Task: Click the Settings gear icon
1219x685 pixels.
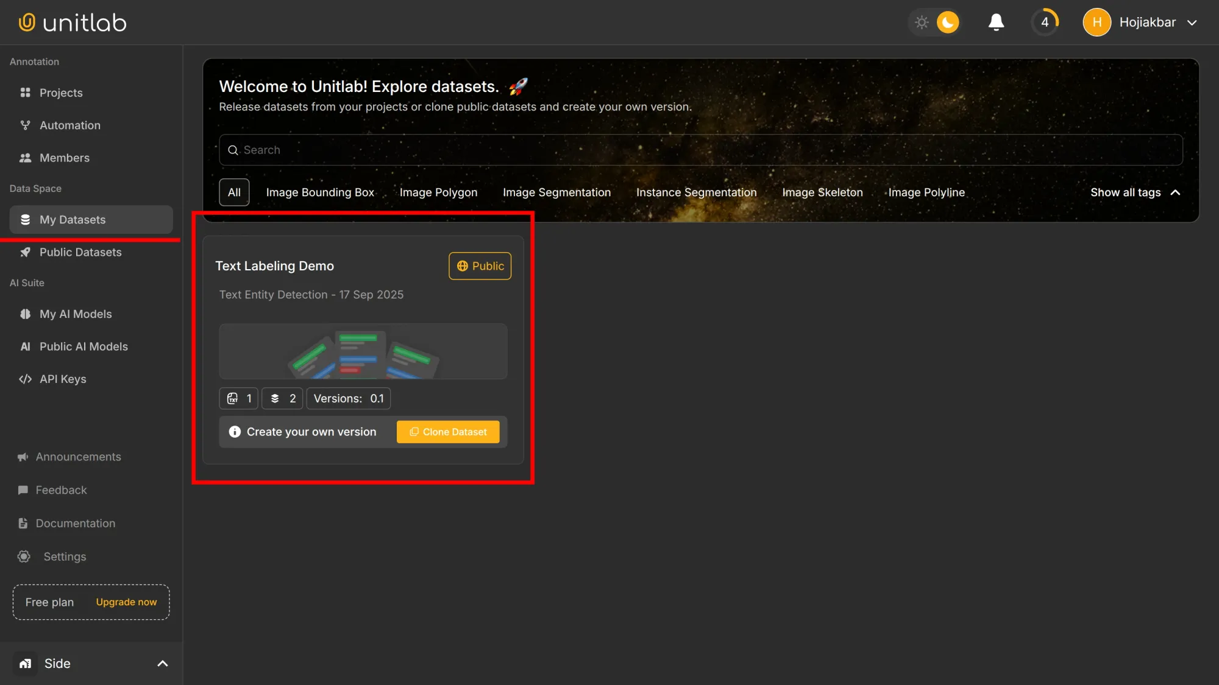Action: pyautogui.click(x=24, y=557)
